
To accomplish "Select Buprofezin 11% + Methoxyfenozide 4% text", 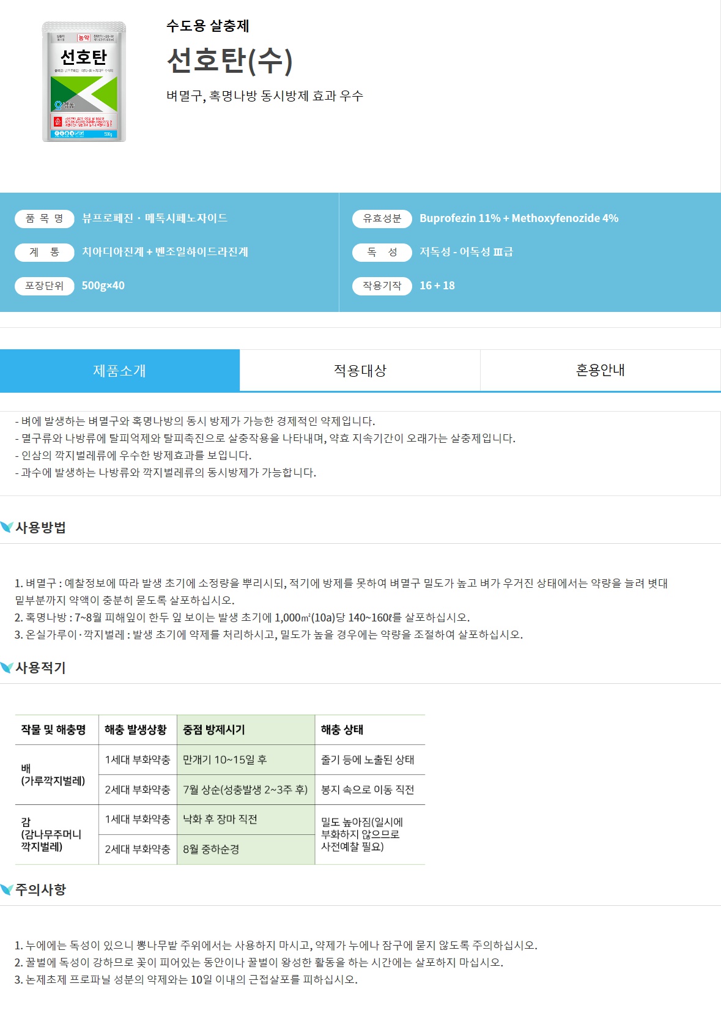I will tap(519, 218).
